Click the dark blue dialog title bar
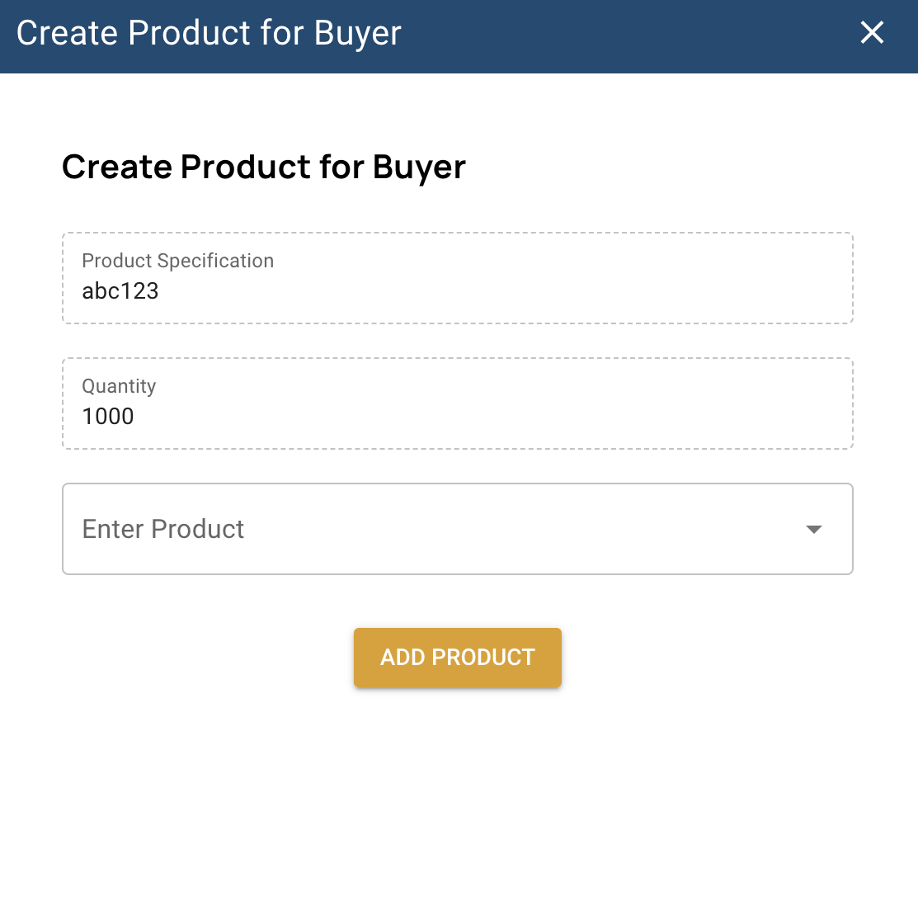The image size is (918, 920). (619, 36)
